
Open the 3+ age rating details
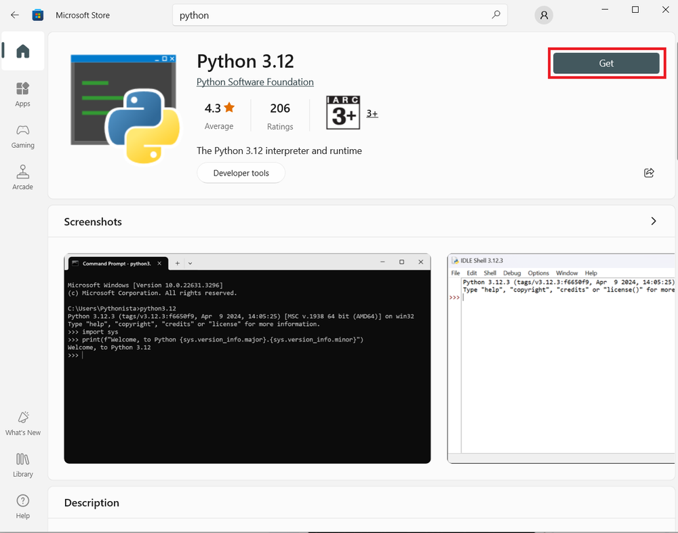[x=372, y=113]
